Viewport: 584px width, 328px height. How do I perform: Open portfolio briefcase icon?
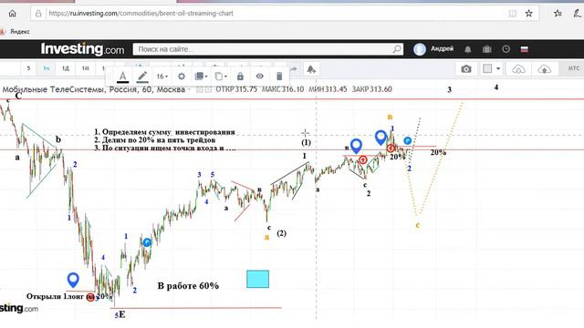[486, 49]
